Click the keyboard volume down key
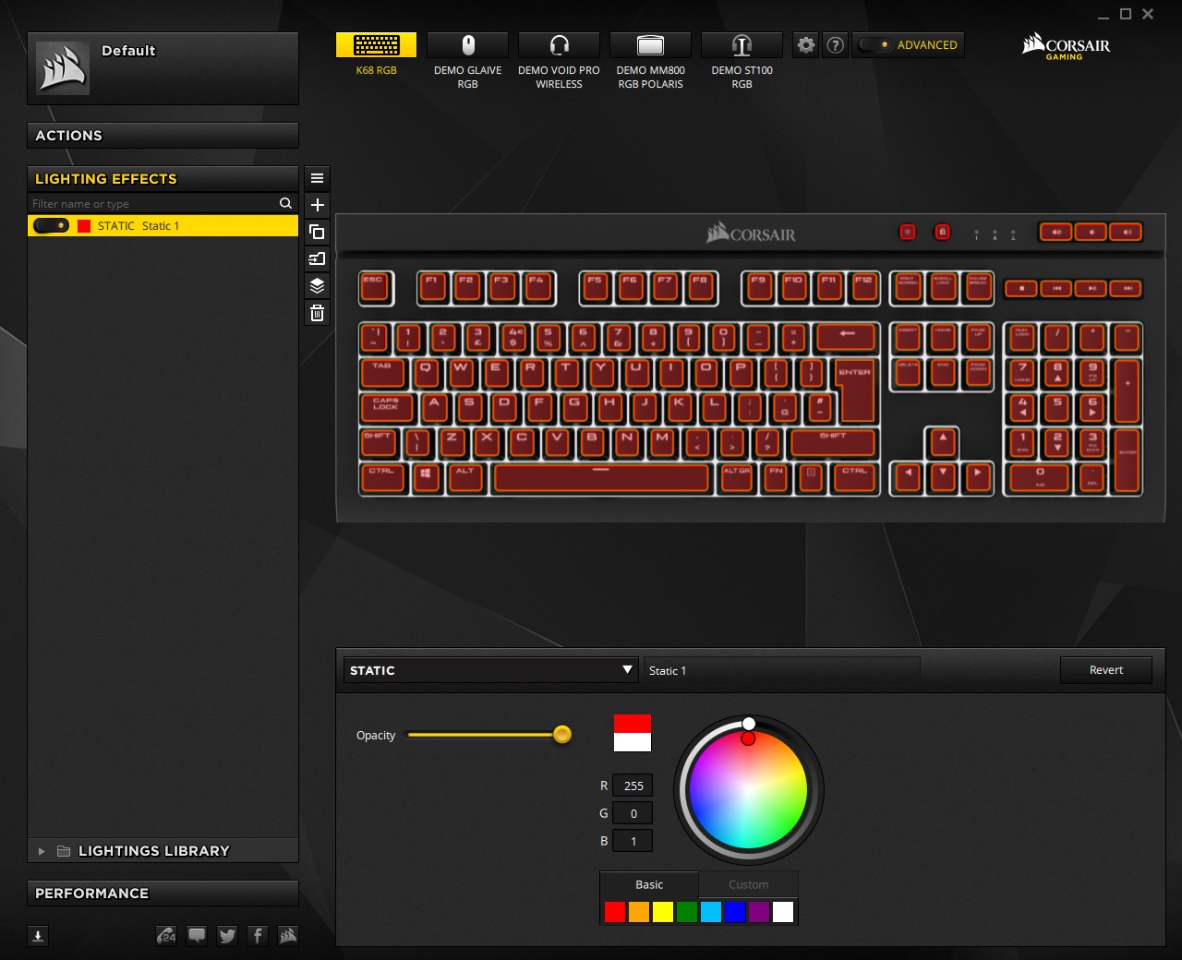Image resolution: width=1182 pixels, height=960 pixels. 1091,232
